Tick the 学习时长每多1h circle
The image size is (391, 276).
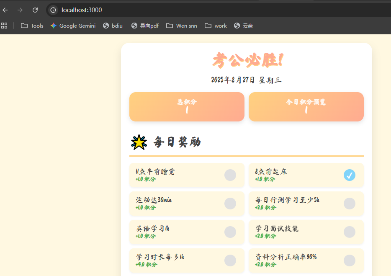(230, 260)
